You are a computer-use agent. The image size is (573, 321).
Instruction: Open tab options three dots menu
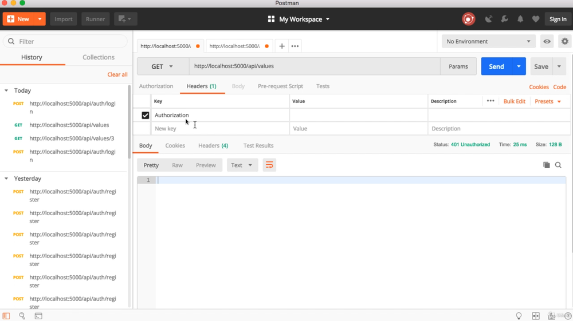(x=295, y=46)
